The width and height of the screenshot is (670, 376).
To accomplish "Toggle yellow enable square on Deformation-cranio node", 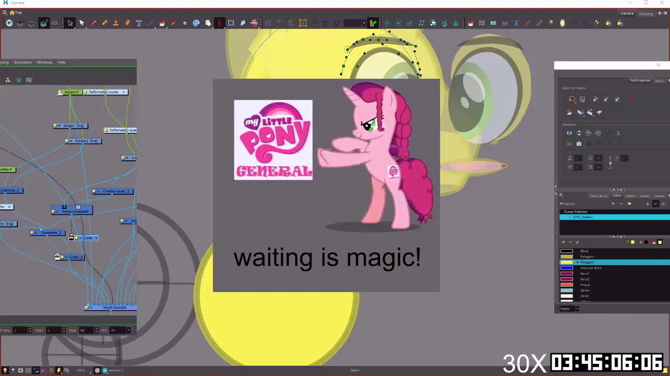I will tap(86, 92).
